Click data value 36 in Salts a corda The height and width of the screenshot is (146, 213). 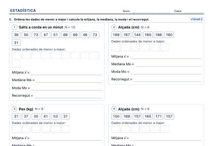(x=16, y=35)
